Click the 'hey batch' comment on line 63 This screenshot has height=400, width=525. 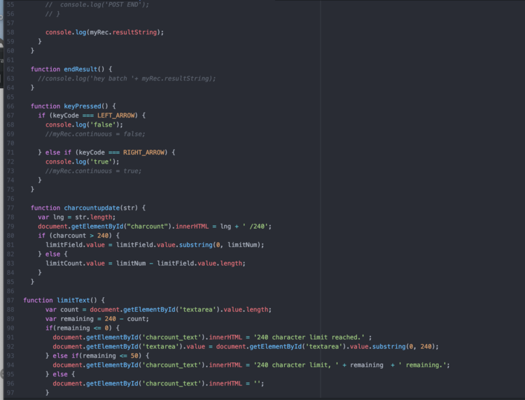point(127,78)
